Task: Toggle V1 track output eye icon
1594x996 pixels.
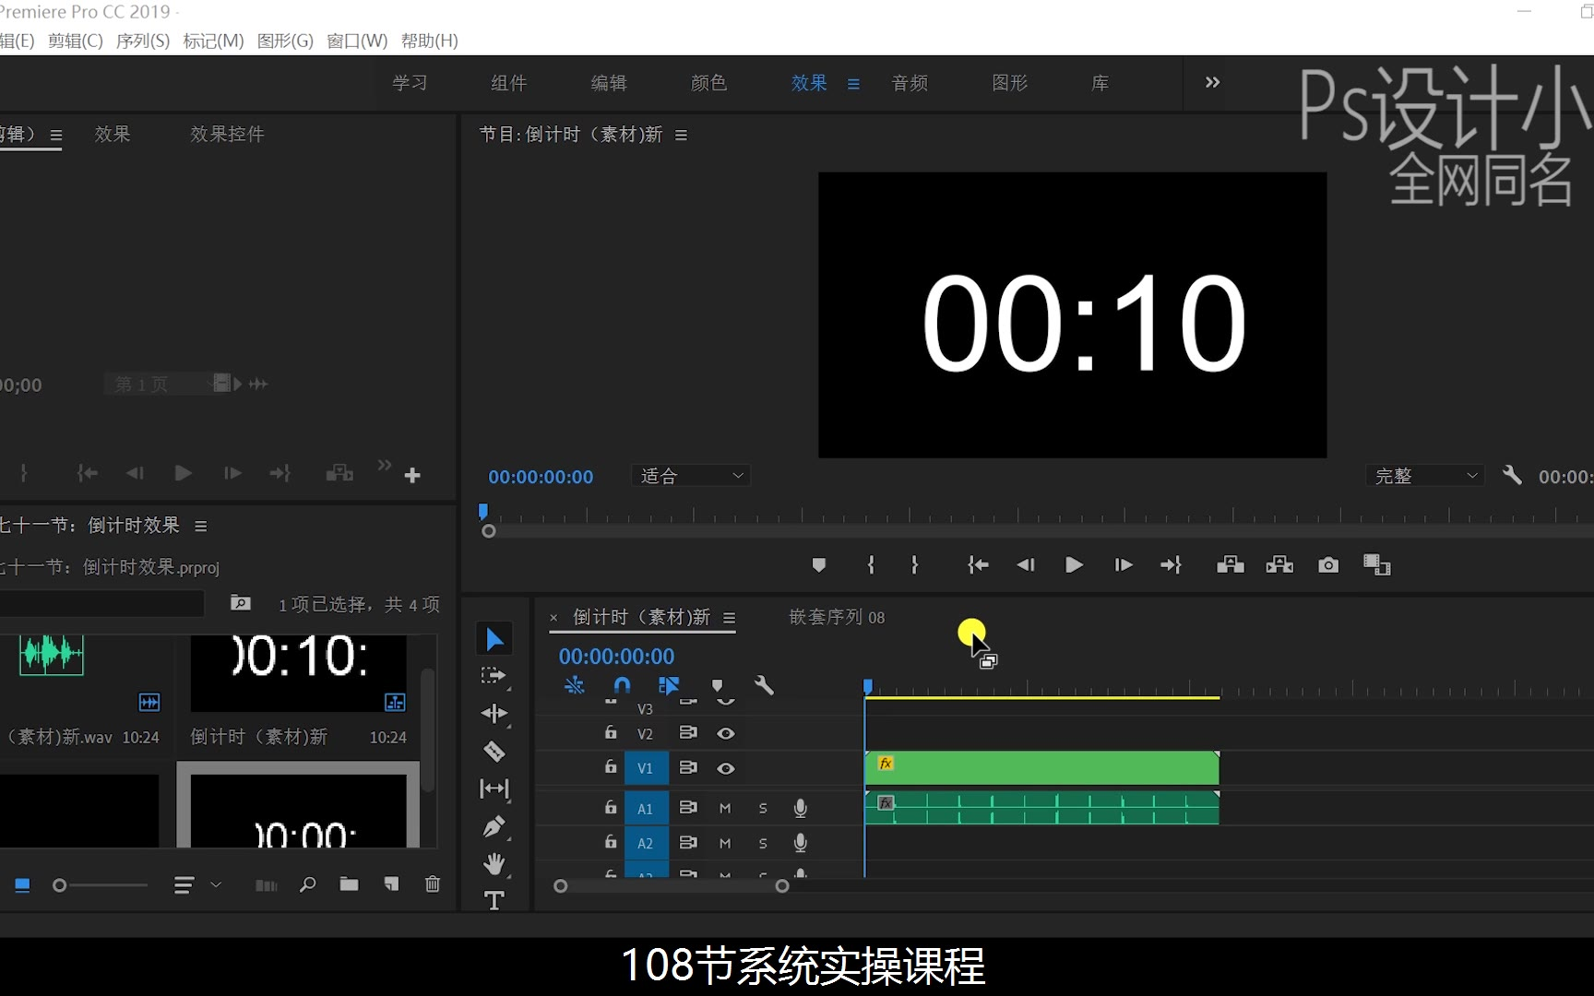Action: click(x=726, y=768)
